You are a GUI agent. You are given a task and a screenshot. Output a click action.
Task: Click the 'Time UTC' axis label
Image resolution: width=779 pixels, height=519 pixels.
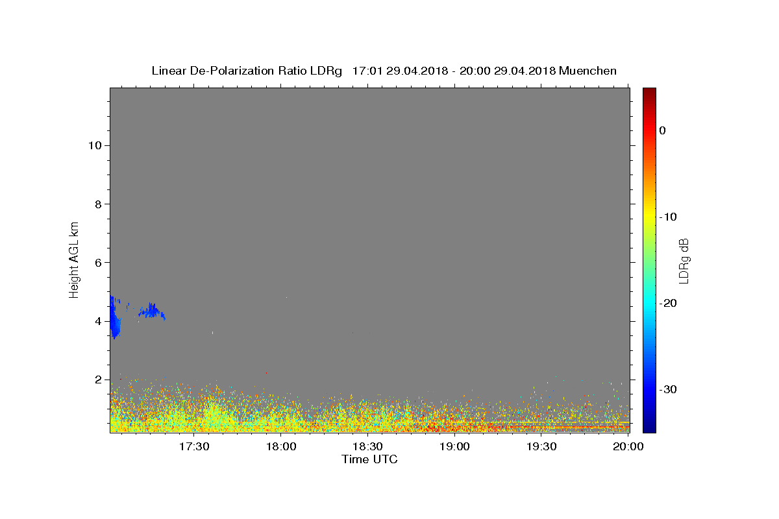point(369,459)
